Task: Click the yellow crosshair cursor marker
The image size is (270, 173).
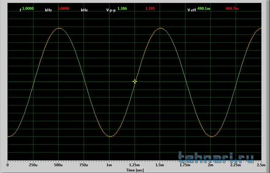Action: (135, 82)
